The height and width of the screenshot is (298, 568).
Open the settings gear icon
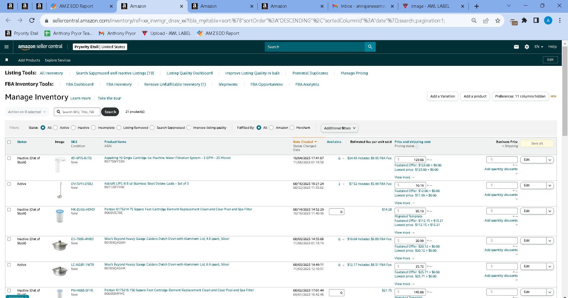[x=527, y=47]
